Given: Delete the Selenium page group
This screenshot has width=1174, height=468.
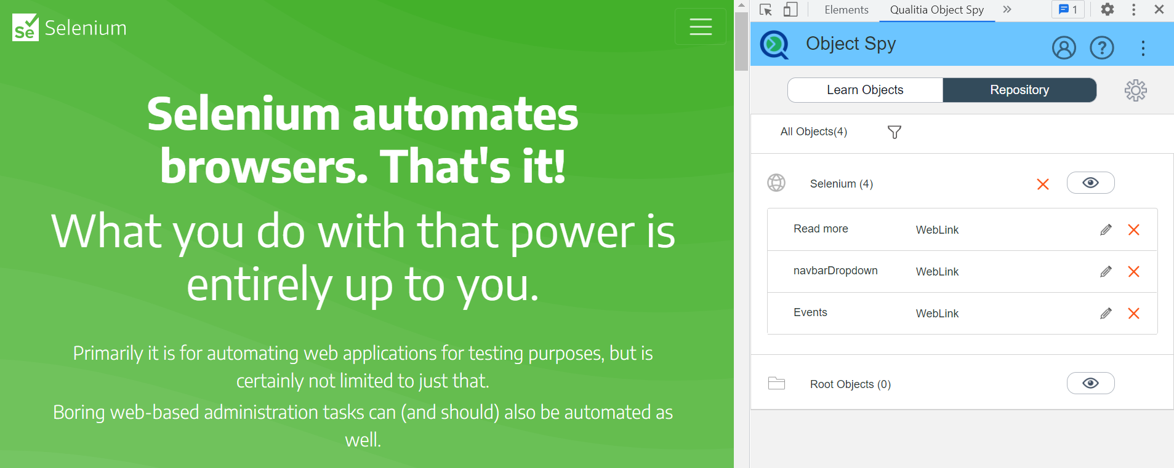Looking at the screenshot, I should [1042, 184].
